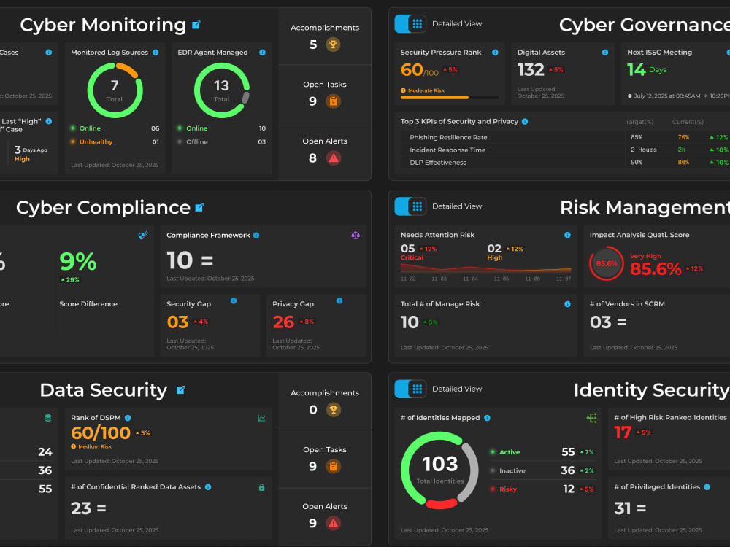Viewport: 730px width, 547px height.
Task: Click Active identities legend row
Action: pos(542,452)
